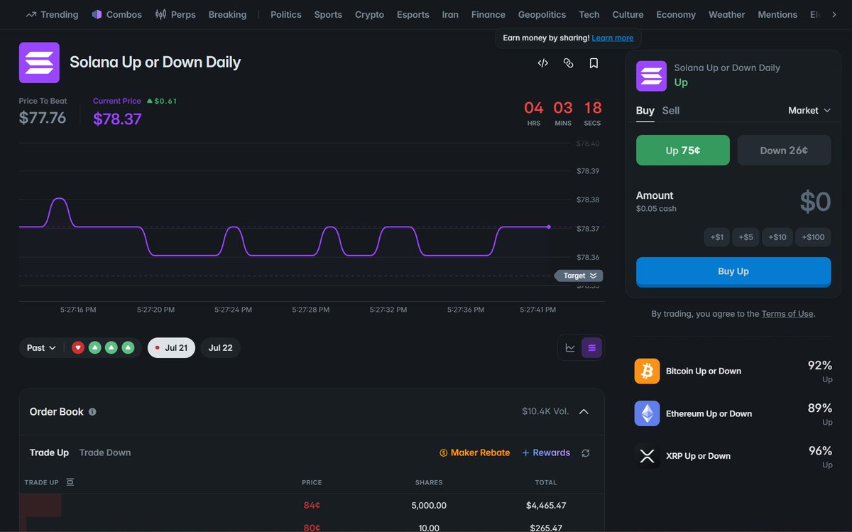Click the Learn more link
Image resolution: width=852 pixels, height=532 pixels.
coord(613,38)
